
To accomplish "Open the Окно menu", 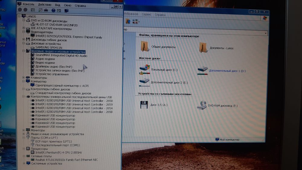I will pyautogui.click(x=67, y=5).
